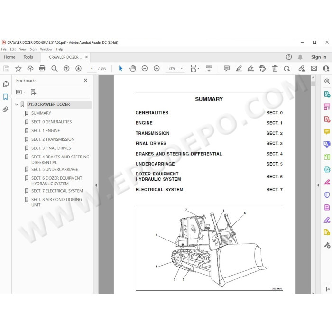
Task: Send the file by email
Action: (314, 68)
